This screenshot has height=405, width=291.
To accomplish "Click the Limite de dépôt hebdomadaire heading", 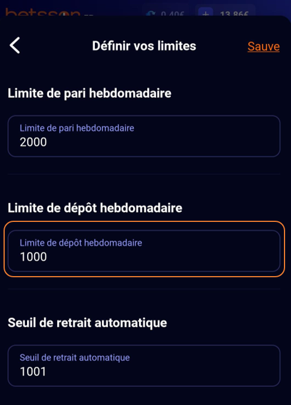I will tap(95, 208).
